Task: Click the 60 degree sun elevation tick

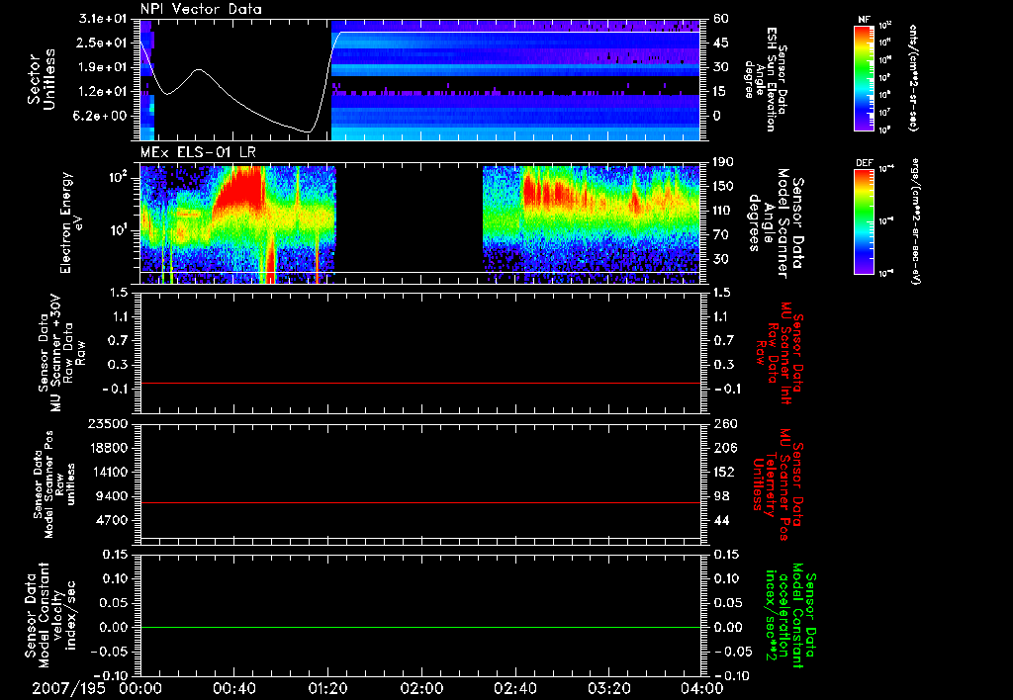Action: tap(720, 19)
